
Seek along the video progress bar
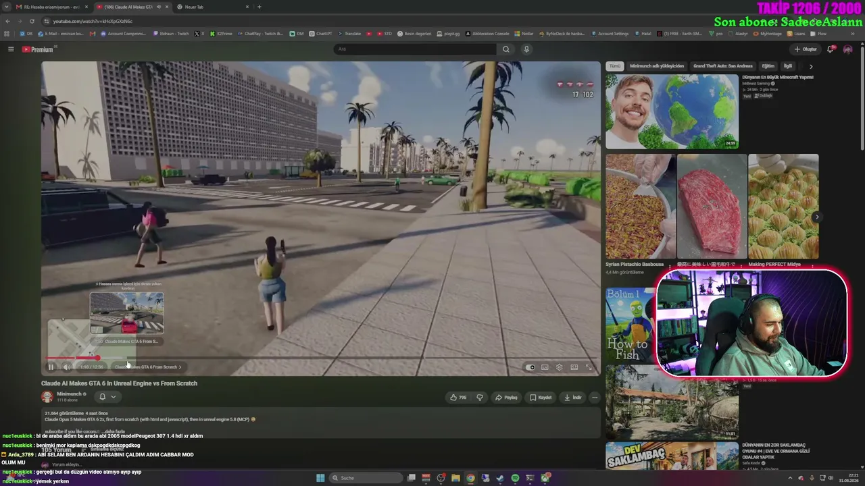[x=320, y=358]
